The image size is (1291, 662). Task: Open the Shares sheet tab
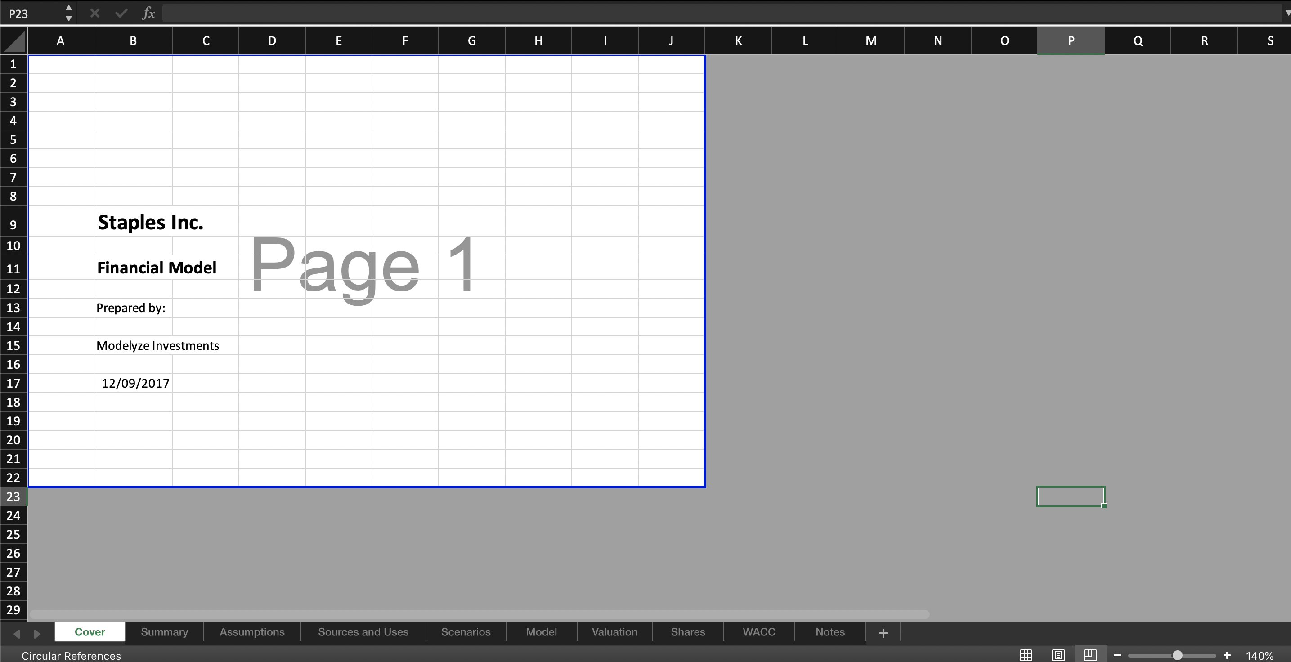tap(688, 632)
